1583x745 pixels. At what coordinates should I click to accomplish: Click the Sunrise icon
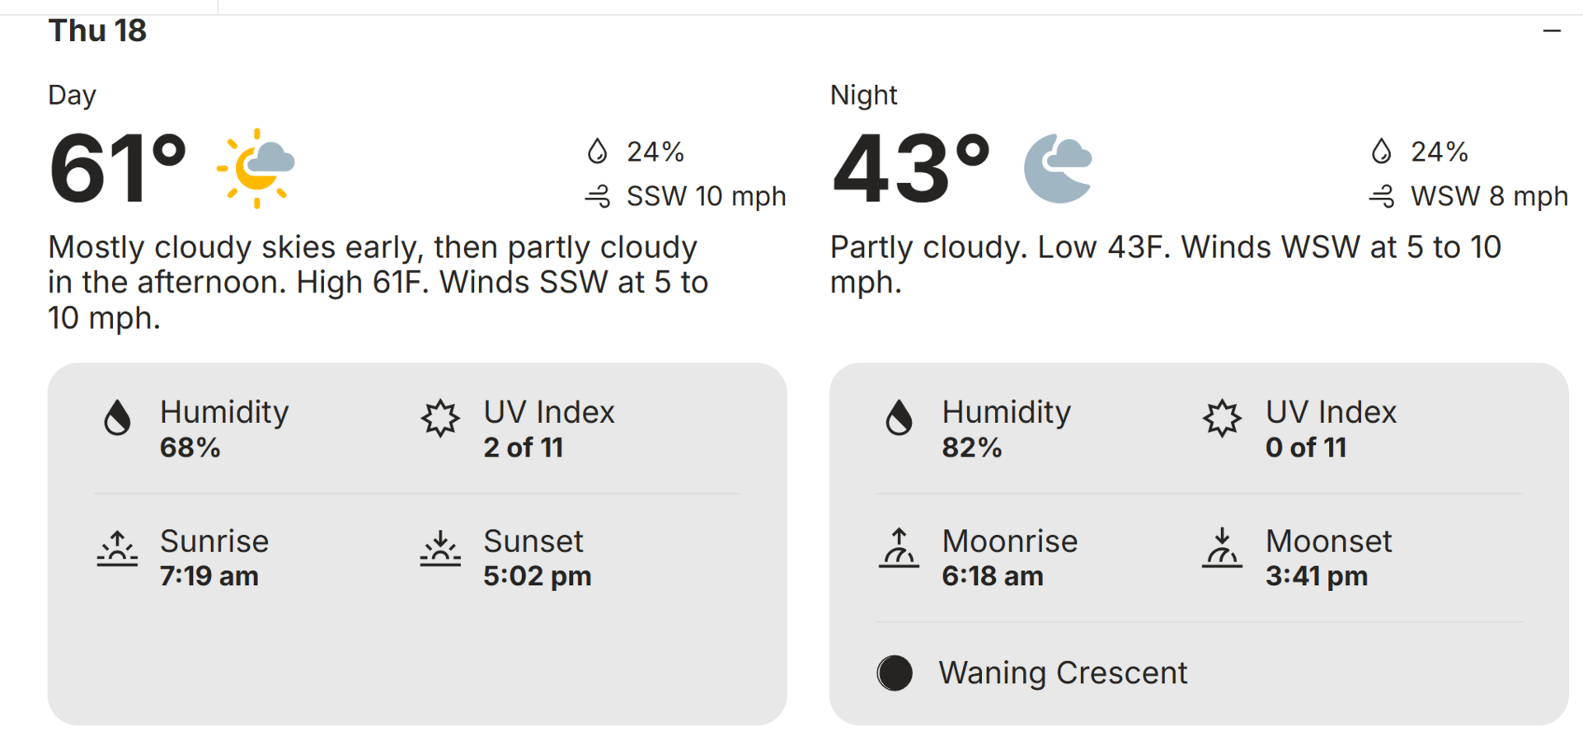click(117, 548)
